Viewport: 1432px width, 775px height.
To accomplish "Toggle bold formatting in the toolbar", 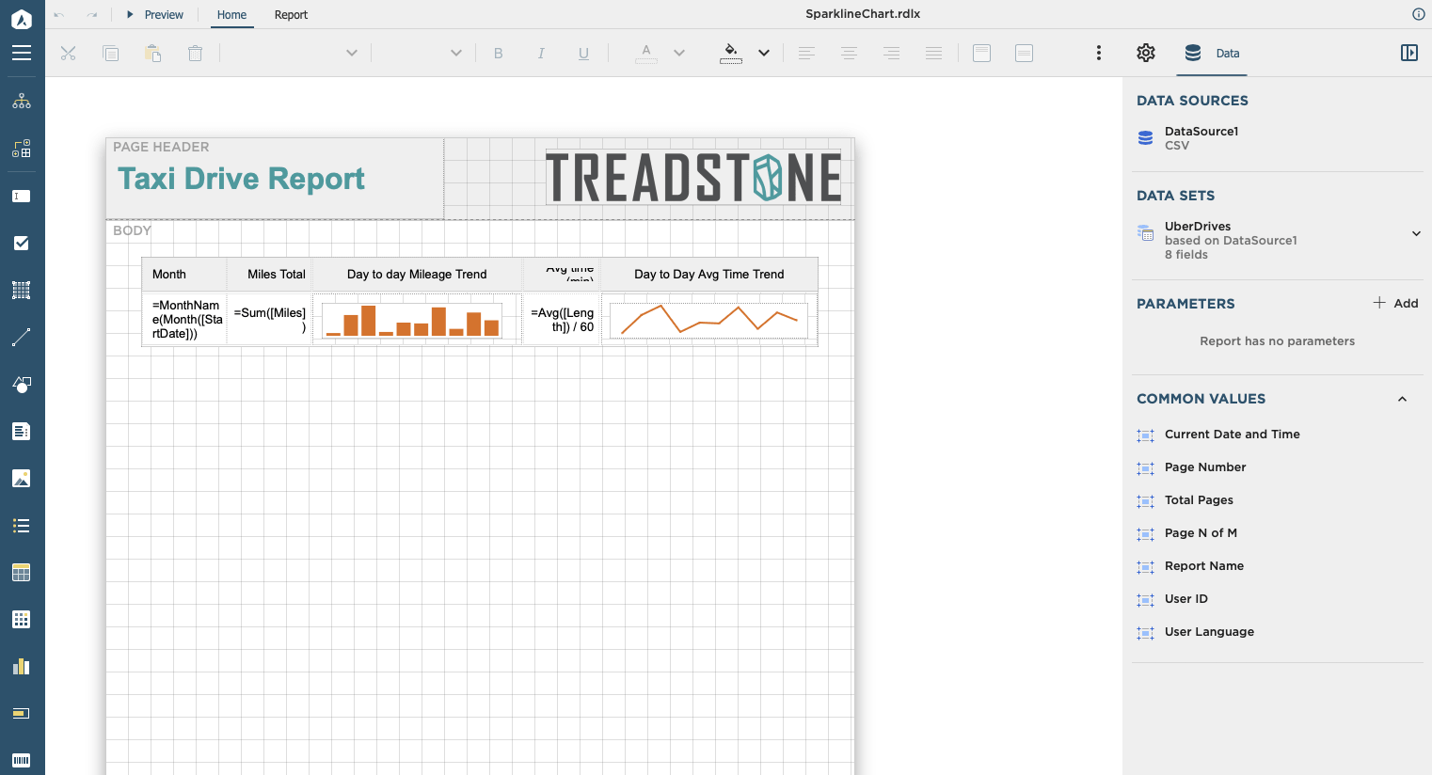I will (498, 53).
